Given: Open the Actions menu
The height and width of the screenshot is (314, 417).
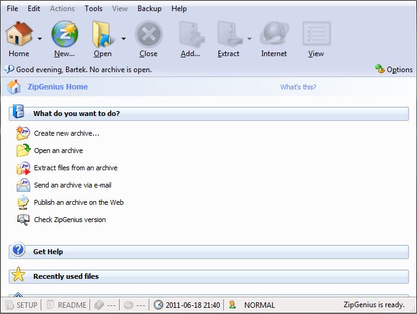Looking at the screenshot, I should pyautogui.click(x=62, y=9).
